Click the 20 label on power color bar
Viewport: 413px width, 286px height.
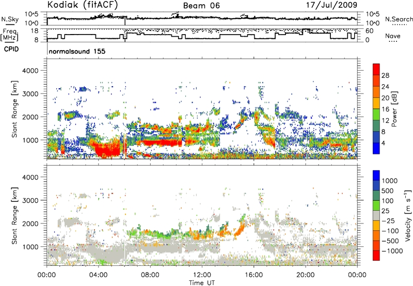[x=385, y=98]
